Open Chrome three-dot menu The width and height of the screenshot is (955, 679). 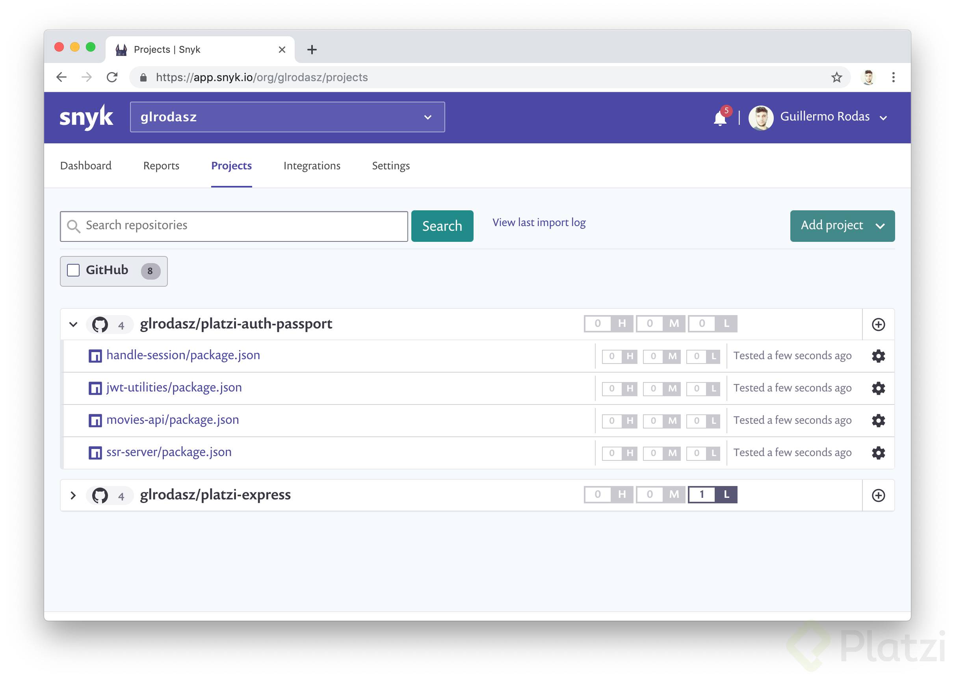click(x=893, y=77)
